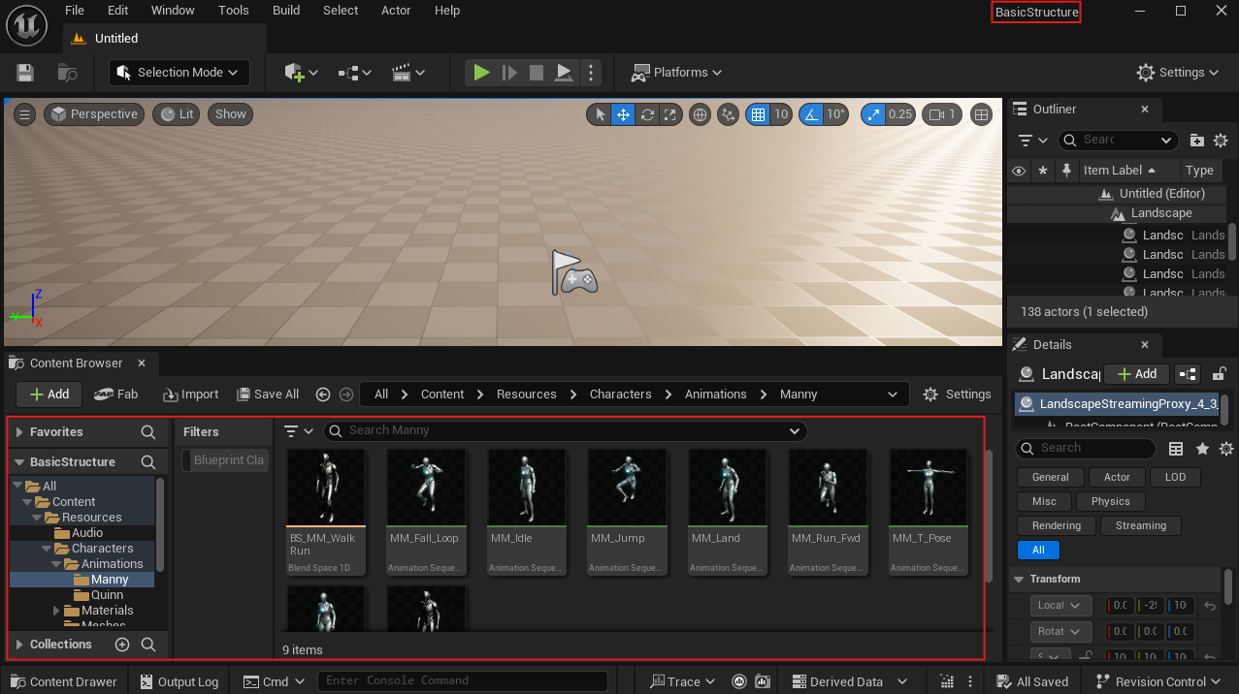Click the Browse content magnifier icon in toolbar
This screenshot has height=694, width=1239.
coord(67,73)
